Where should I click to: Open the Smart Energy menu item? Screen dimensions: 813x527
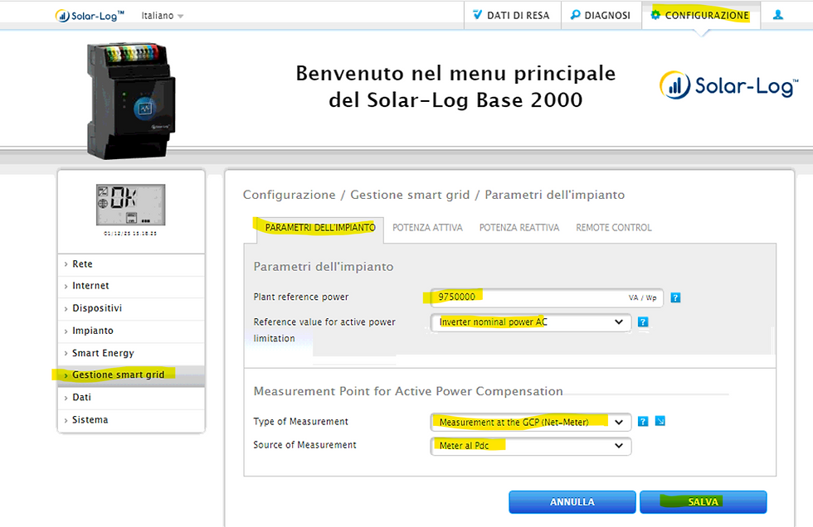click(x=131, y=353)
